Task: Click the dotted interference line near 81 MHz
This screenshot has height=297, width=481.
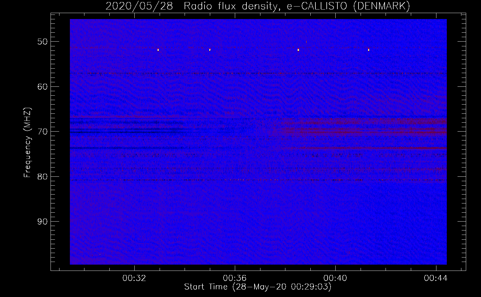Action: point(258,180)
